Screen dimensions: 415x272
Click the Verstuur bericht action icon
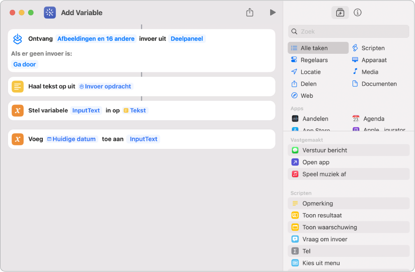pos(295,150)
